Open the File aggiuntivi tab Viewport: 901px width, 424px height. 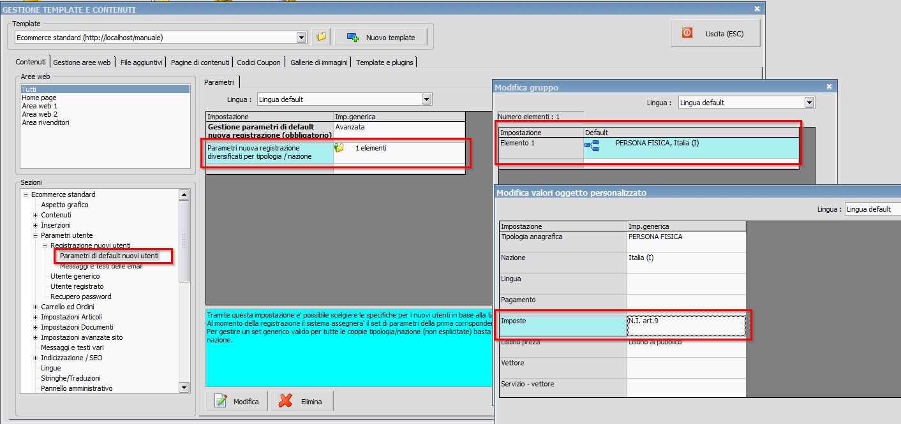click(141, 62)
